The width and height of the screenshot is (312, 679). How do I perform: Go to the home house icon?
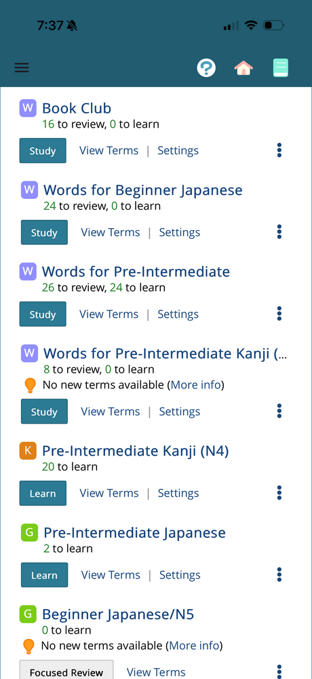click(x=243, y=68)
